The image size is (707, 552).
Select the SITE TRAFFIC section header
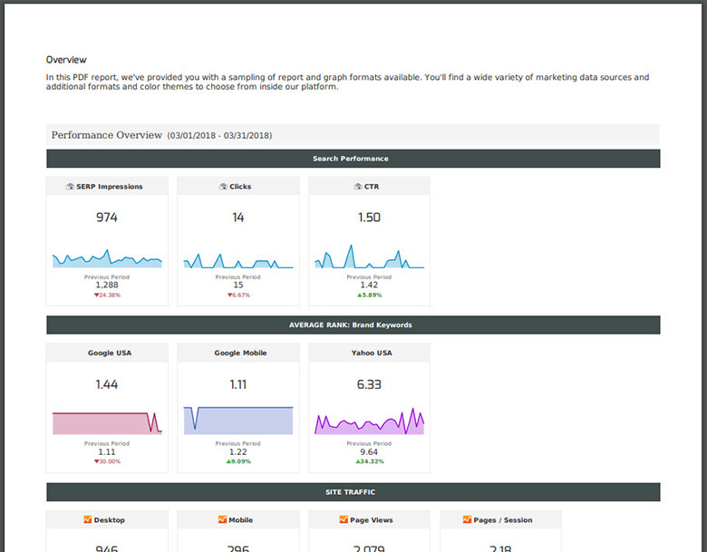(x=353, y=492)
